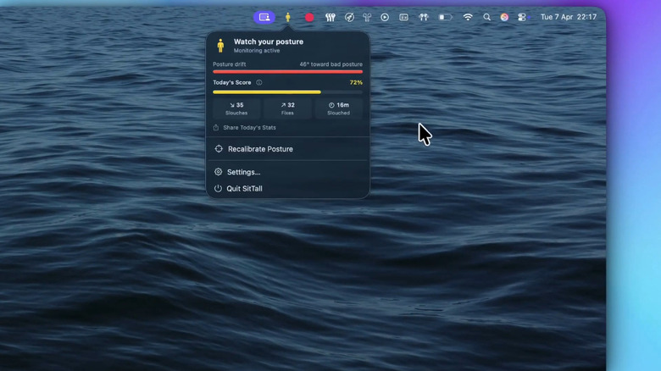Click the yellow figure icon in popup header
The width and height of the screenshot is (661, 371).
(x=220, y=46)
